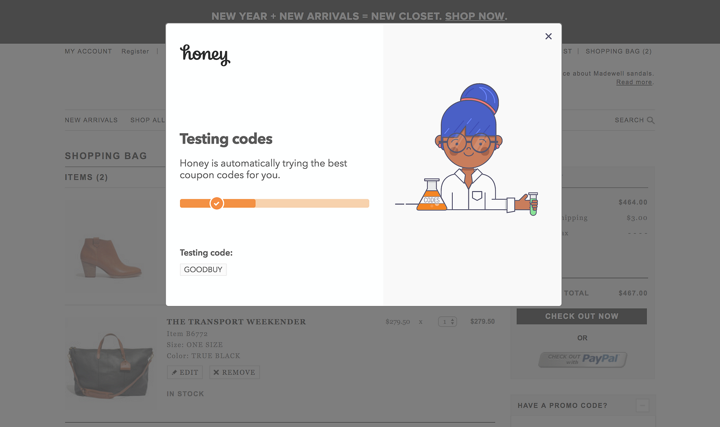Open the SHOP NOW banner link
Viewport: 720px width, 427px height.
pyautogui.click(x=475, y=16)
